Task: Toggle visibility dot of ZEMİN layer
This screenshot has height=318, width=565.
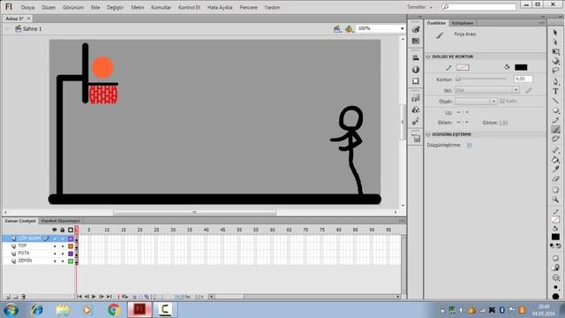Action: point(55,261)
